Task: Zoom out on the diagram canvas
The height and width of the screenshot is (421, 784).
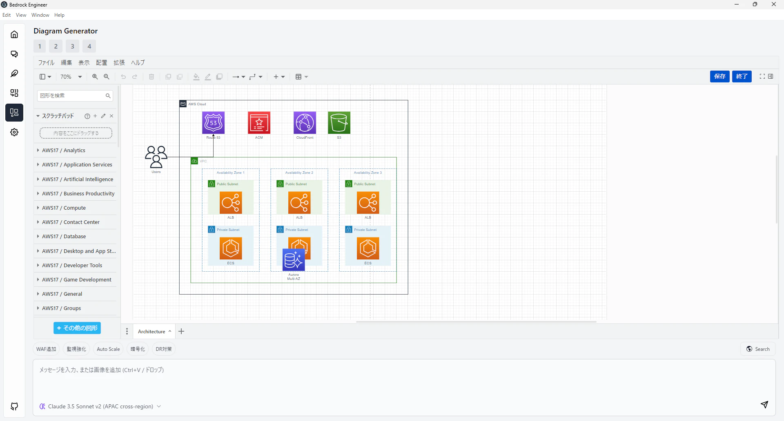Action: (107, 77)
